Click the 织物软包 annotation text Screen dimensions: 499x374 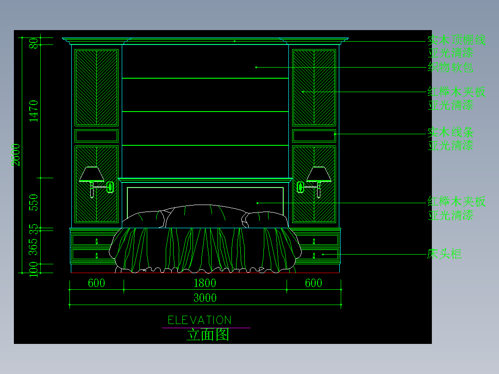(x=450, y=68)
